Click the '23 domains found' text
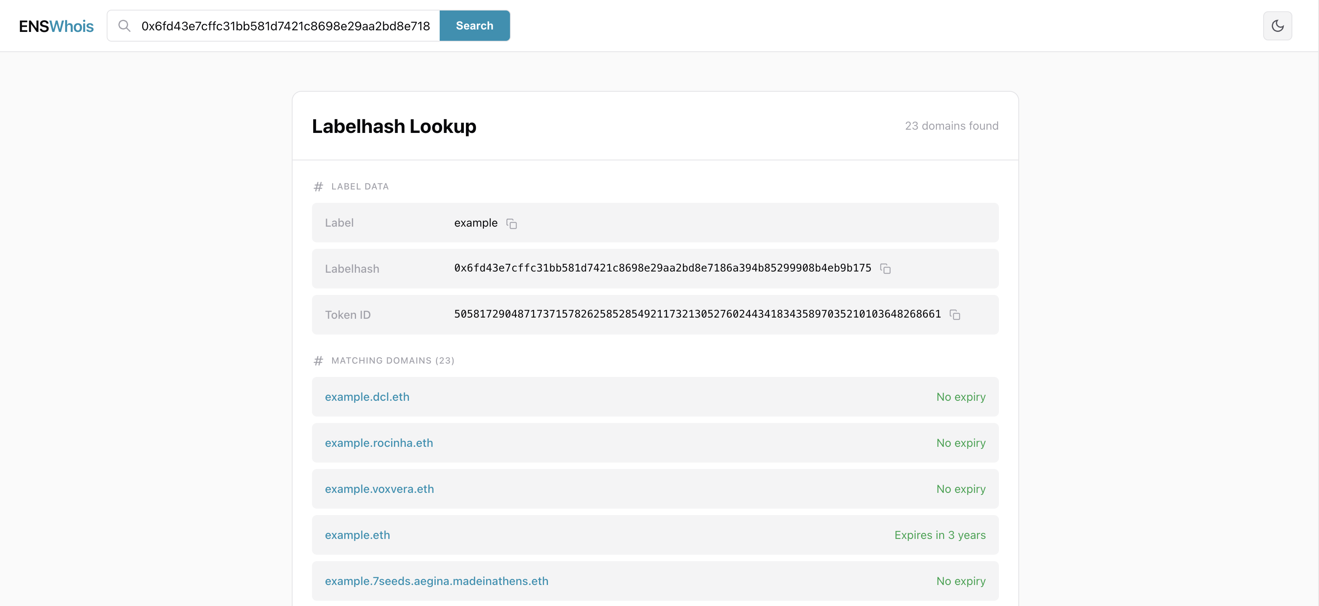Screen dimensions: 1319x606 point(951,126)
